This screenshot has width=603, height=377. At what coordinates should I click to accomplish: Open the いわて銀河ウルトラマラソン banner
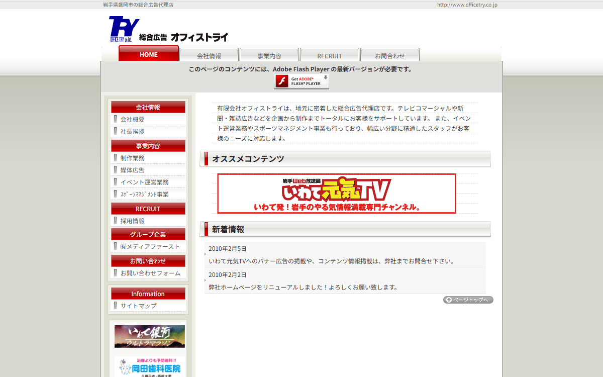pyautogui.click(x=150, y=336)
